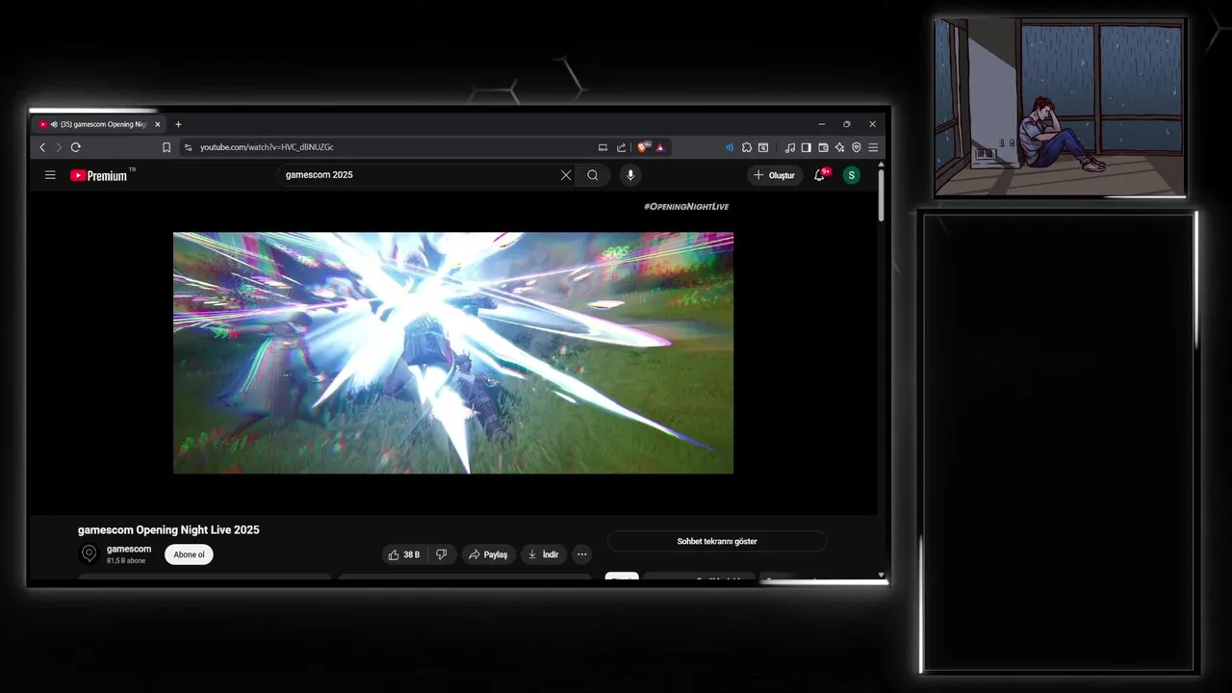Open the Brave Wallet icon
Image resolution: width=1232 pixels, height=693 pixels.
[823, 147]
